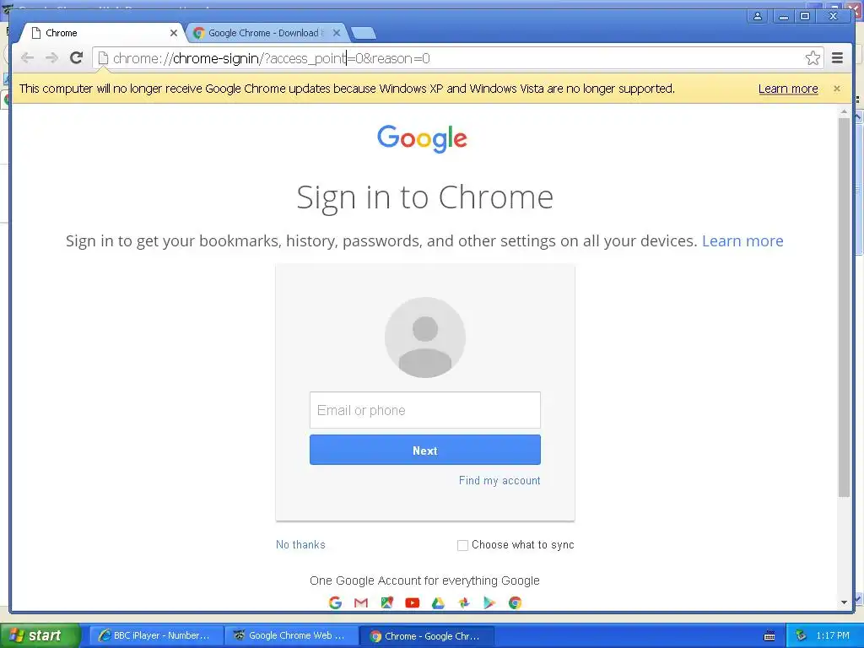Switch to the Chrome tab
864x648 pixels.
click(x=102, y=33)
